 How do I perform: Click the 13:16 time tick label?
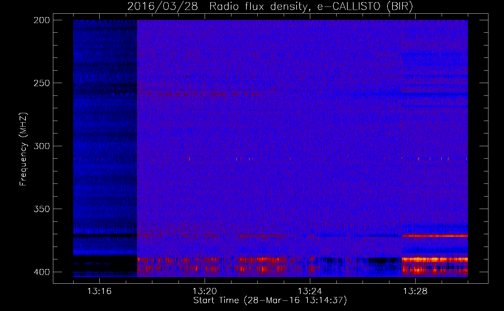99,291
